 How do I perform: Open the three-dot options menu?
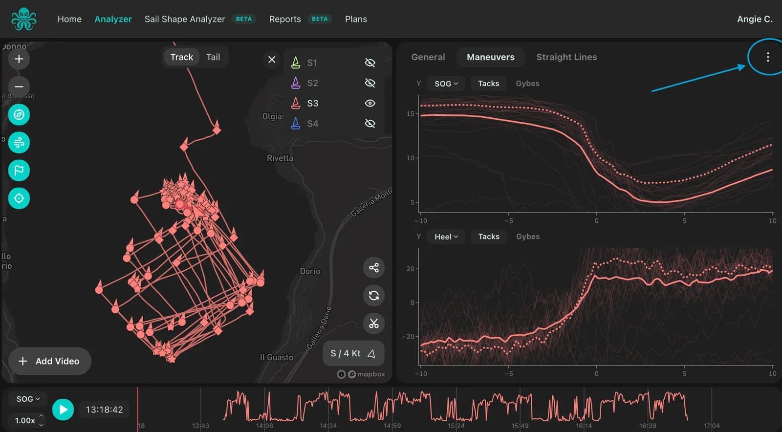coord(768,57)
